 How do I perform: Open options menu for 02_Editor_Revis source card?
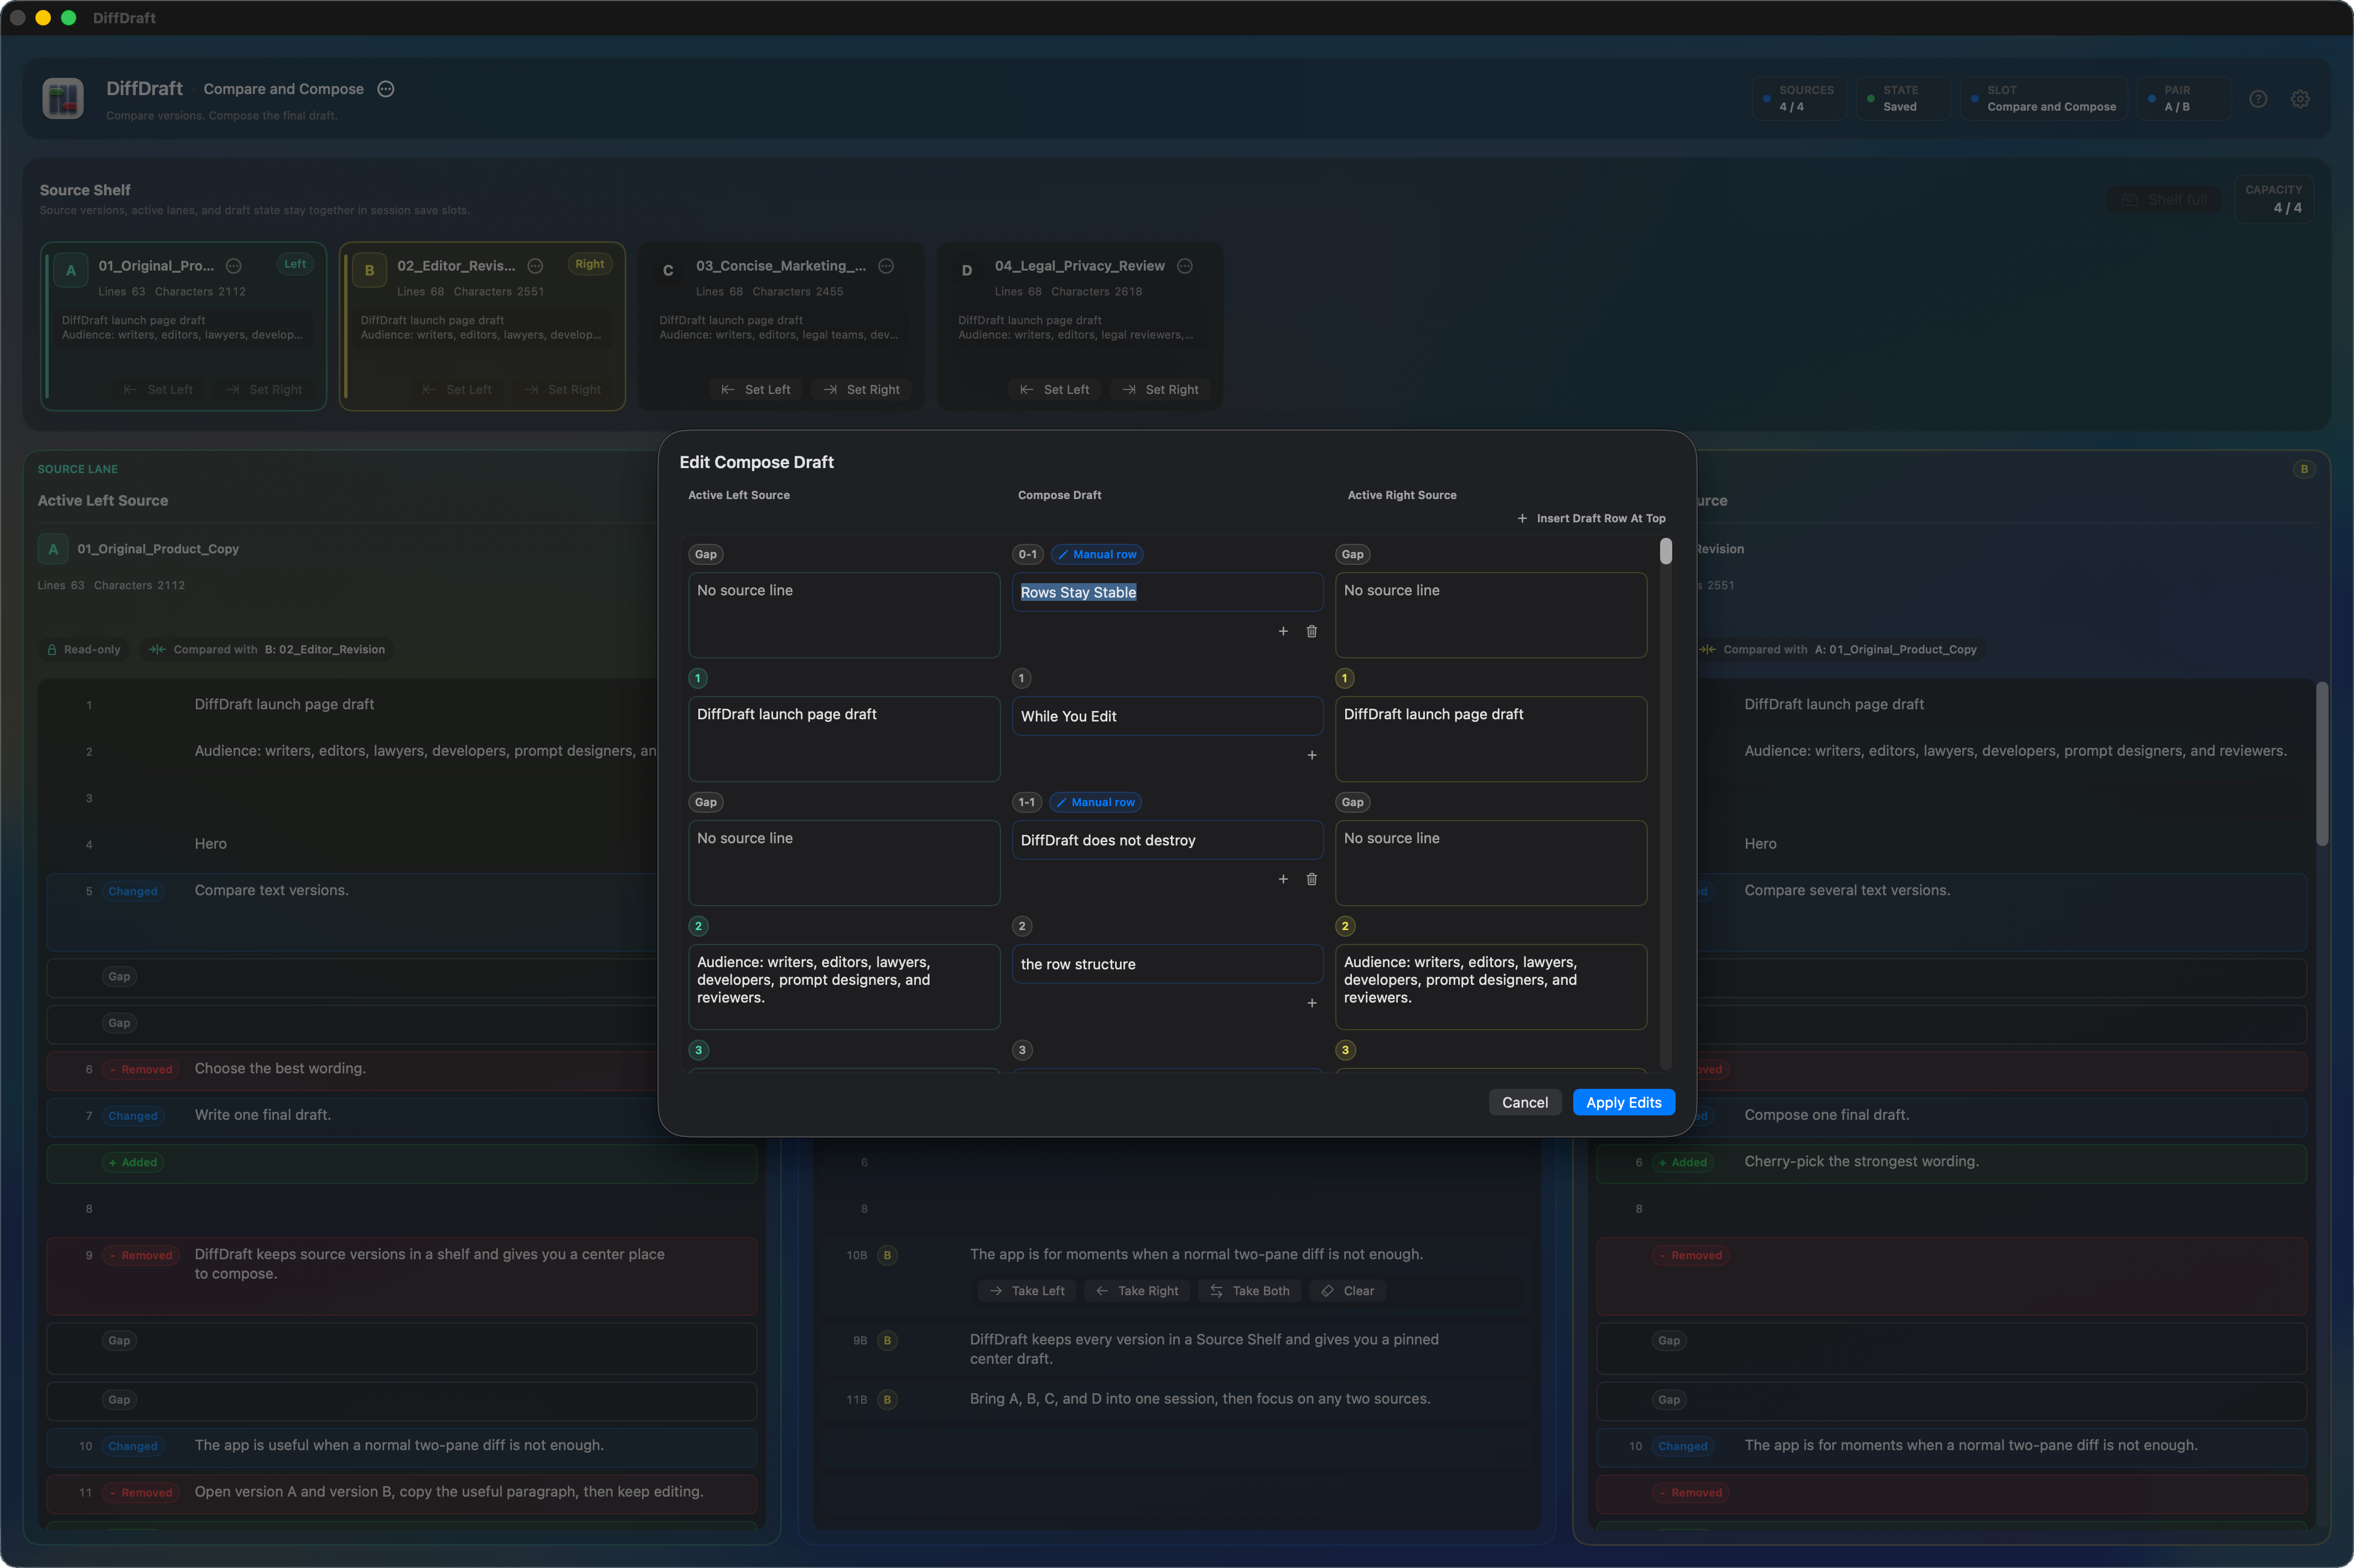(x=535, y=266)
